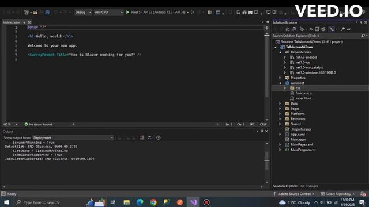
Task: Click the Android Device Manager toolbar icon
Action: 238,12
